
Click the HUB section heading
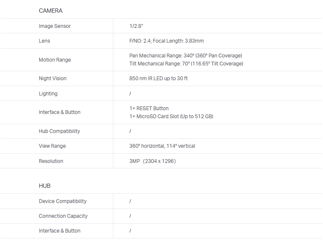(45, 186)
